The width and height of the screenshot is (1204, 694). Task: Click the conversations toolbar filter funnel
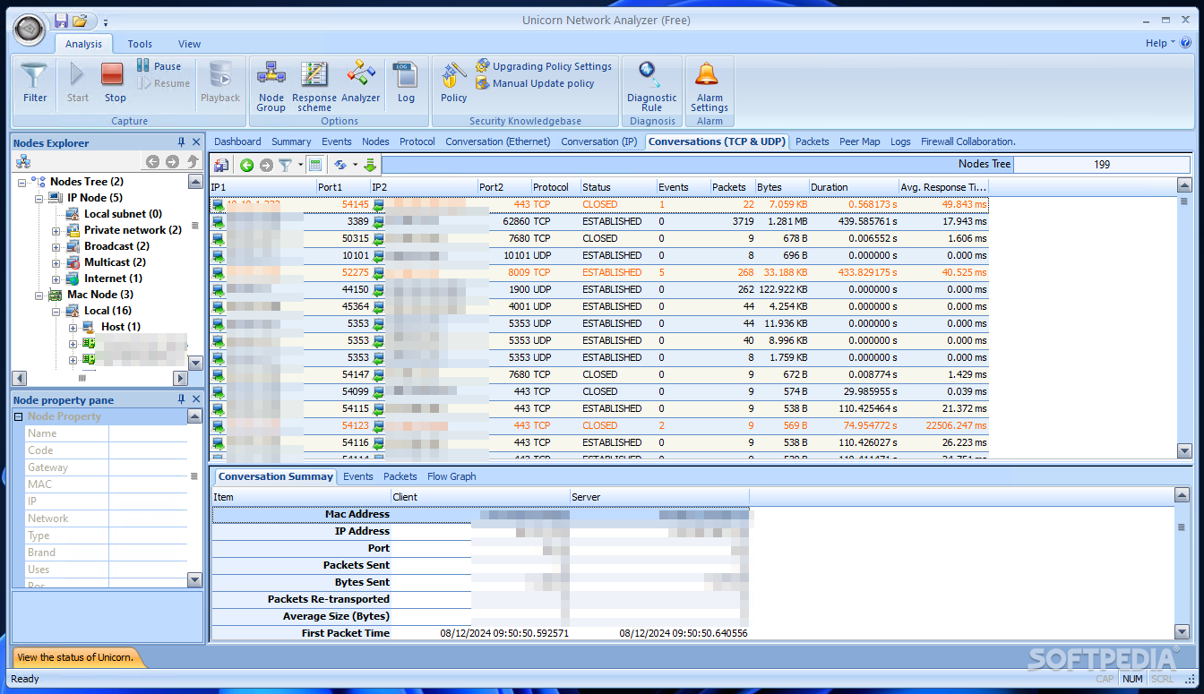tap(285, 165)
